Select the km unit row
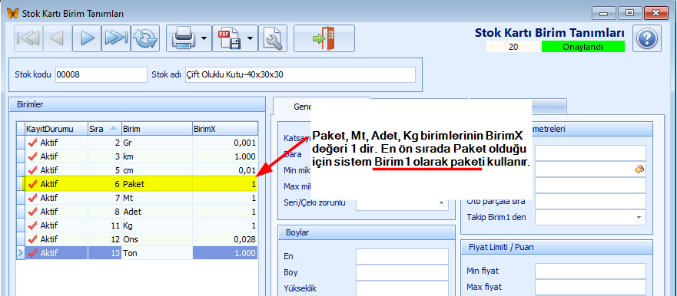This screenshot has width=677, height=296. pyautogui.click(x=137, y=156)
